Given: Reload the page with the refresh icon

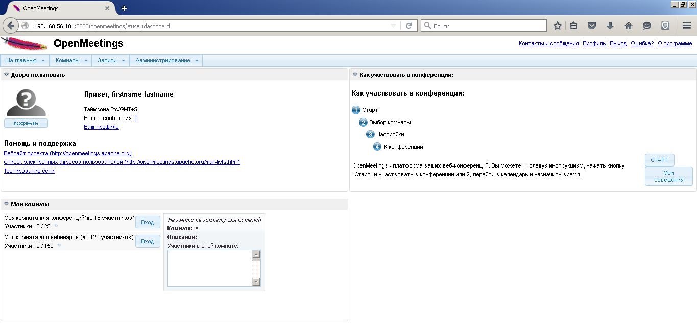Looking at the screenshot, I should tap(408, 26).
